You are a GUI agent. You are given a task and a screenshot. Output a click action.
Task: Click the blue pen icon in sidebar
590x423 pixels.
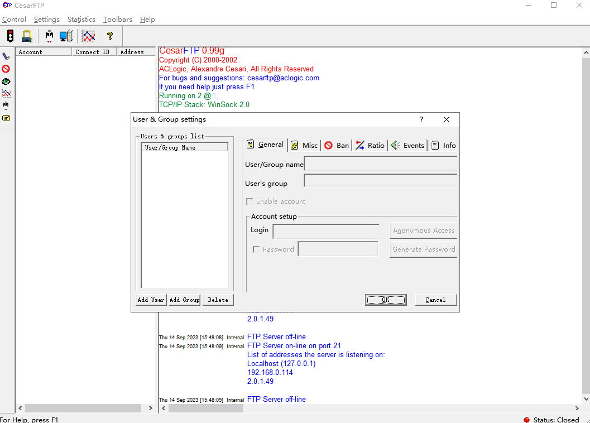point(6,56)
